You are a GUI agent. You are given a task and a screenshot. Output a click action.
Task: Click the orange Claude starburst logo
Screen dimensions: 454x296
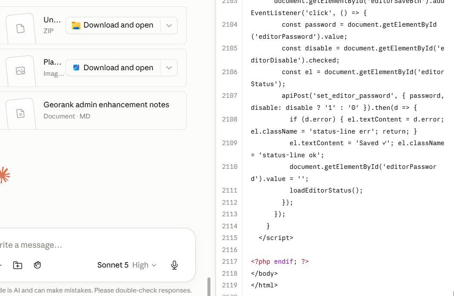pos(5,175)
